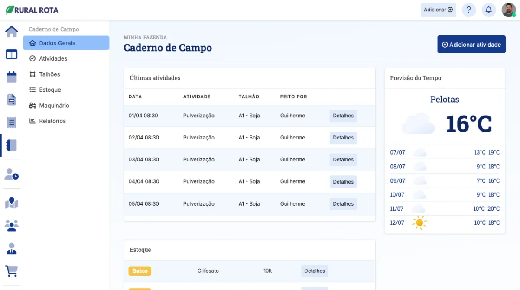Open Detalhes for Glifosato stock item
The width and height of the screenshot is (520, 290).
coord(315,271)
